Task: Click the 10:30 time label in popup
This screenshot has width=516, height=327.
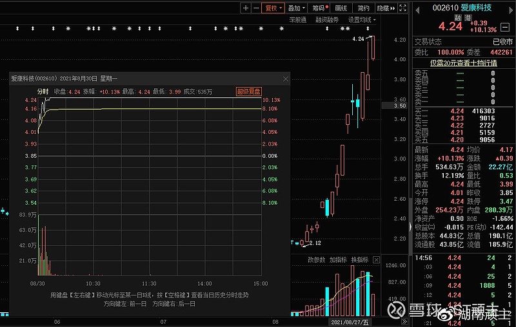Action: pos(93,283)
